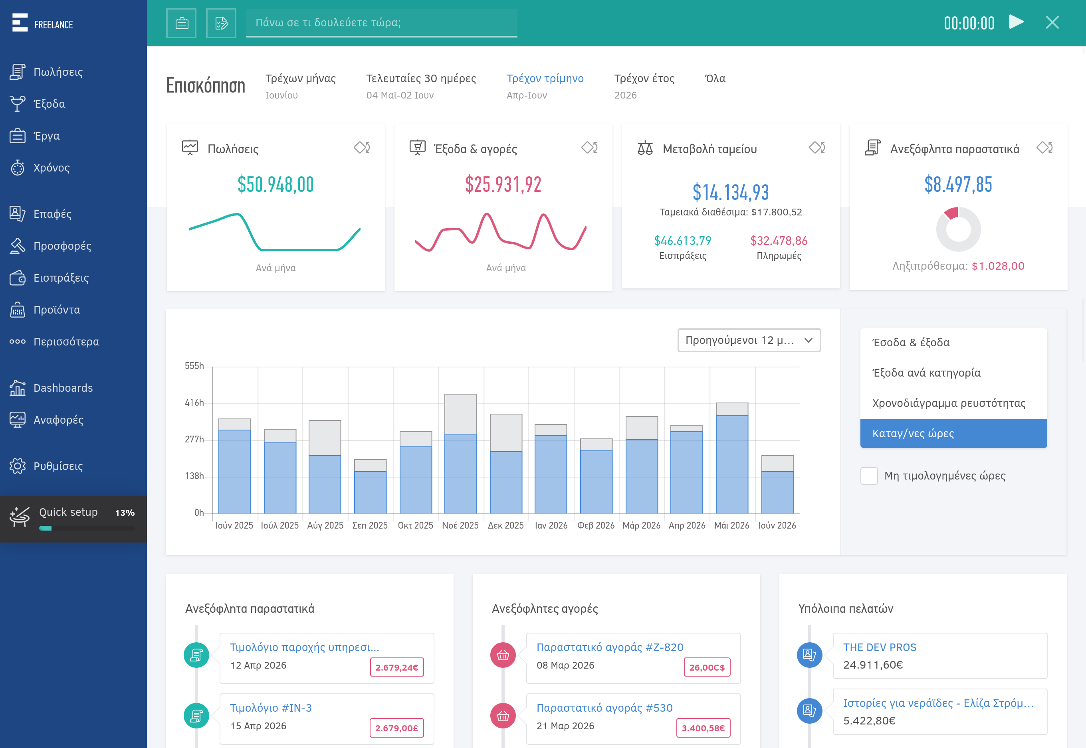Click the task checklist icon in the timer bar
This screenshot has height=748, width=1086.
[221, 23]
